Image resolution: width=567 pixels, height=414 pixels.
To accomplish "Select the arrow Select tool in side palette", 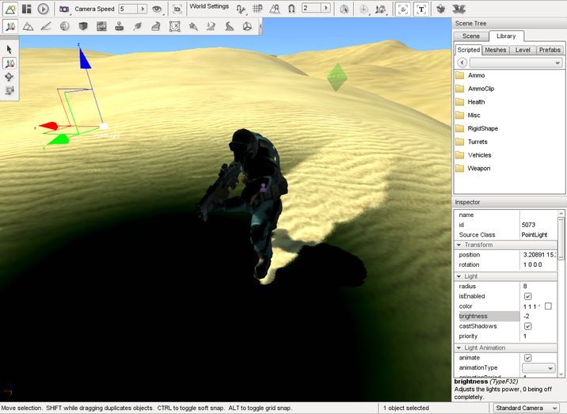I will [x=10, y=50].
